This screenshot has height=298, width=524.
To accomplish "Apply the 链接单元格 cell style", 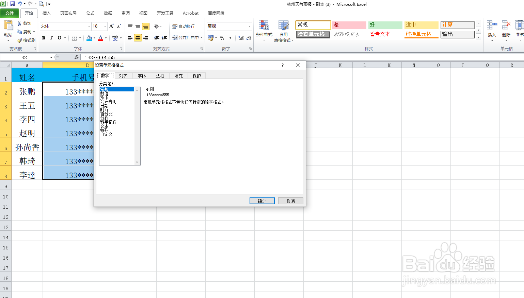I will click(421, 34).
